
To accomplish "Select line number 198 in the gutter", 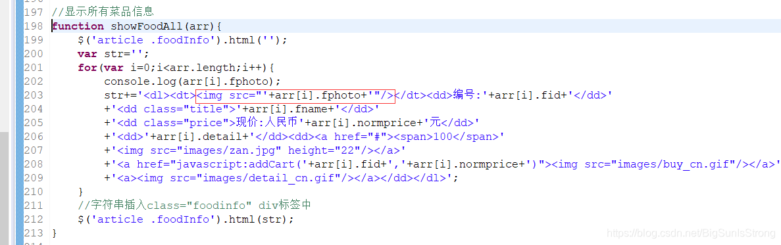I will coord(34,26).
